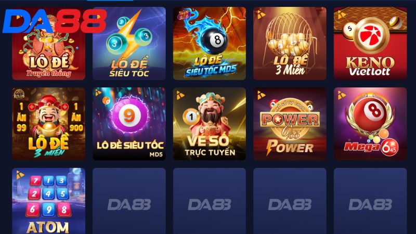Open Lô Đề 3 Miền with 1 ăn 99
The image size is (416, 234).
pos(49,124)
